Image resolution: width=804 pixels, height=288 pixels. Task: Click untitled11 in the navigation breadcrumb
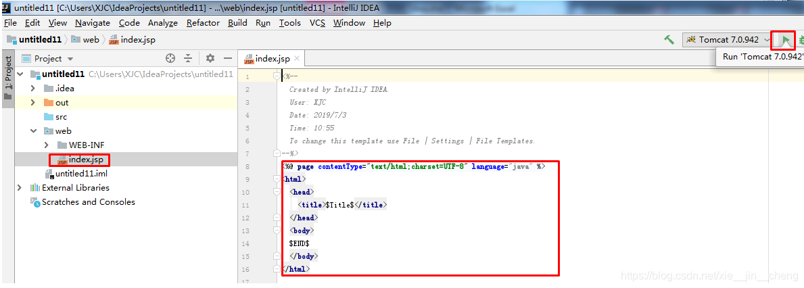34,39
